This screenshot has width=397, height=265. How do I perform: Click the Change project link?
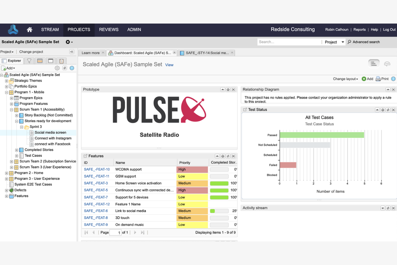click(31, 52)
